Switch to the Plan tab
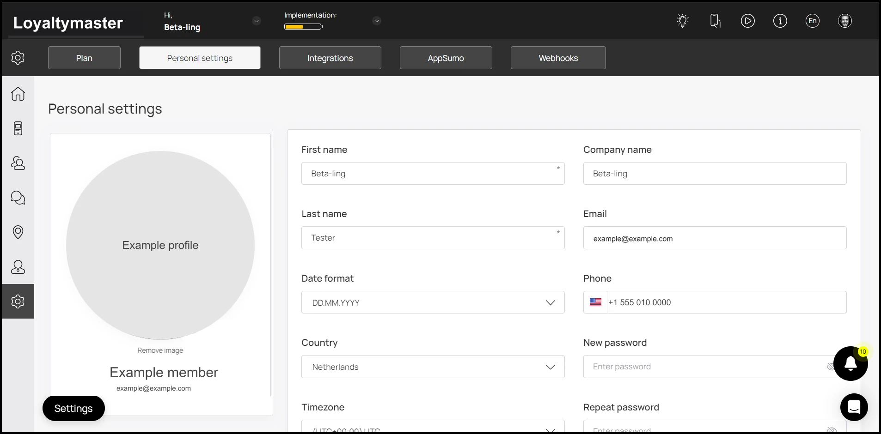 [x=84, y=58]
